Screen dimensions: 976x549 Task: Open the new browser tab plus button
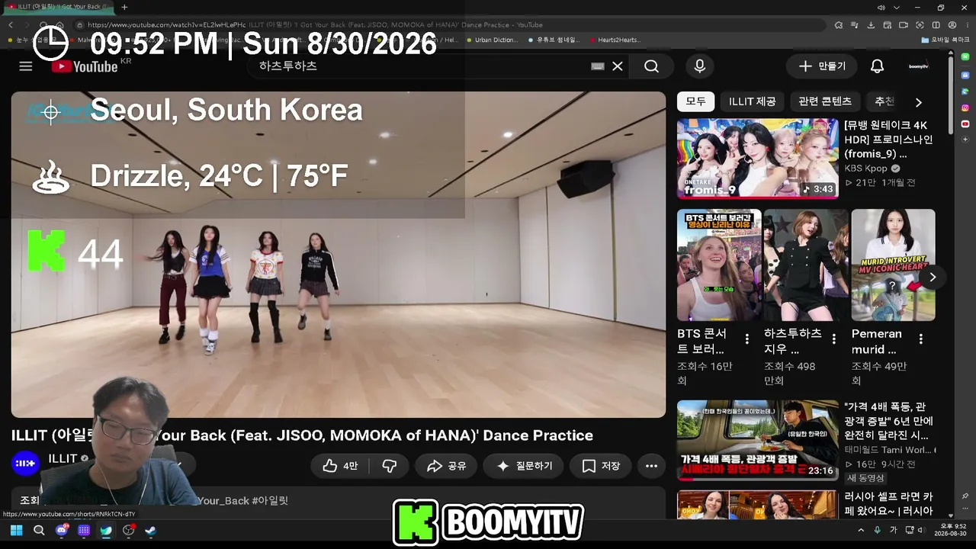click(124, 8)
